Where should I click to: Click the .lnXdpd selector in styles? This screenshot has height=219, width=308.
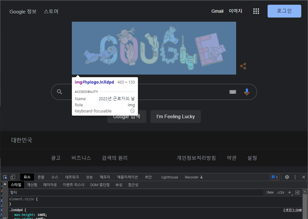tap(16, 210)
